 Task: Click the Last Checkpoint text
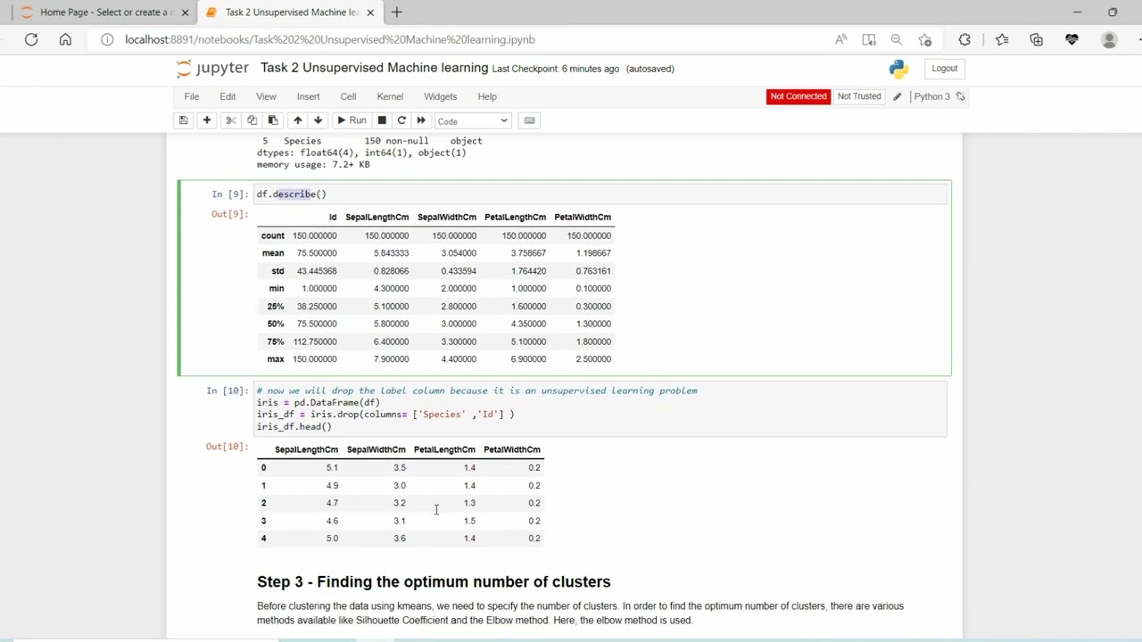tap(555, 69)
